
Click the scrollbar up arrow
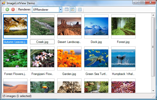pos(153,15)
